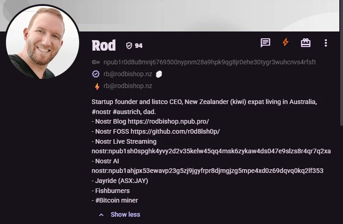Click the key icon beside npub
Image resolution: width=343 pixels, height=224 pixels.
click(96, 62)
